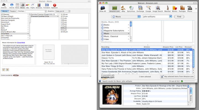
Task: Open the Image Search tool
Action: (158, 9)
